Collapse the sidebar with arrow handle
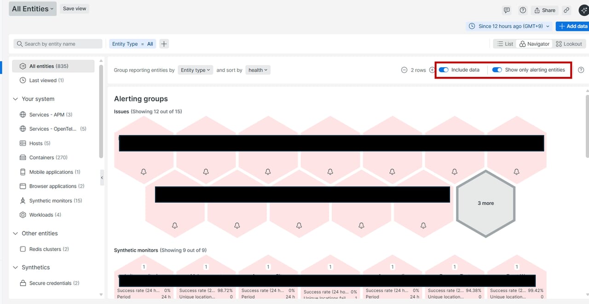 coord(102,178)
